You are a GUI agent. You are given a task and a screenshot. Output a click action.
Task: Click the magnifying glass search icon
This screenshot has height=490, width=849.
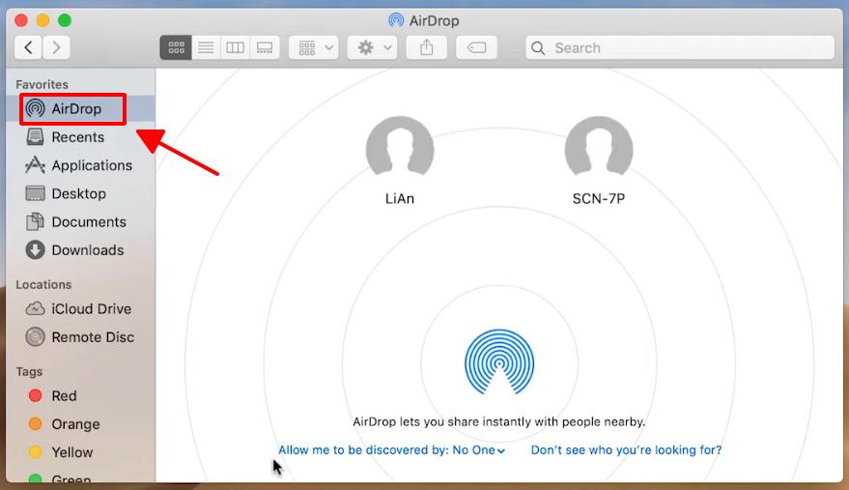point(538,48)
